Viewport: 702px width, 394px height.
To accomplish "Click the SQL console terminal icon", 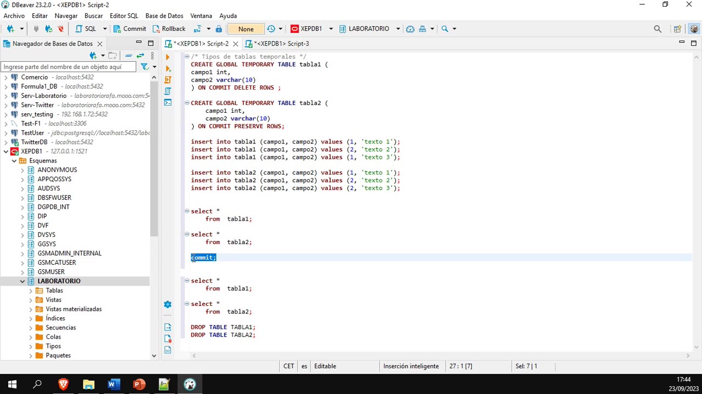I will (x=168, y=102).
